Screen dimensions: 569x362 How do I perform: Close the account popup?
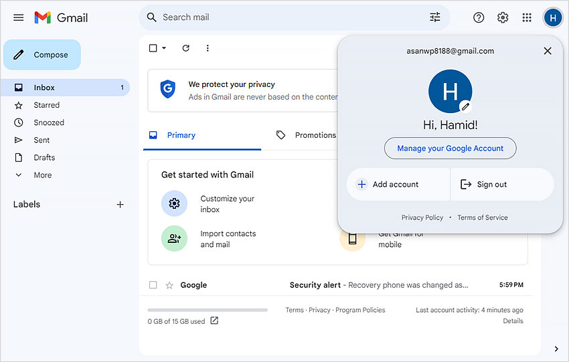(x=548, y=51)
